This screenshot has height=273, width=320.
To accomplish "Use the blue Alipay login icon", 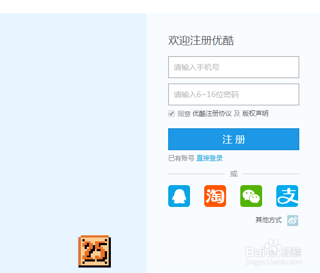I will [287, 196].
